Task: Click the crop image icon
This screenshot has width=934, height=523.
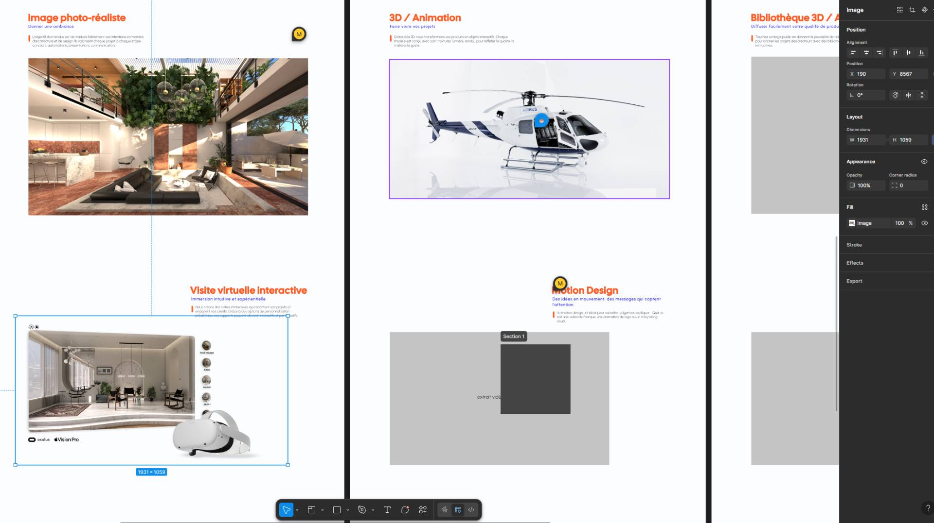Action: click(912, 10)
